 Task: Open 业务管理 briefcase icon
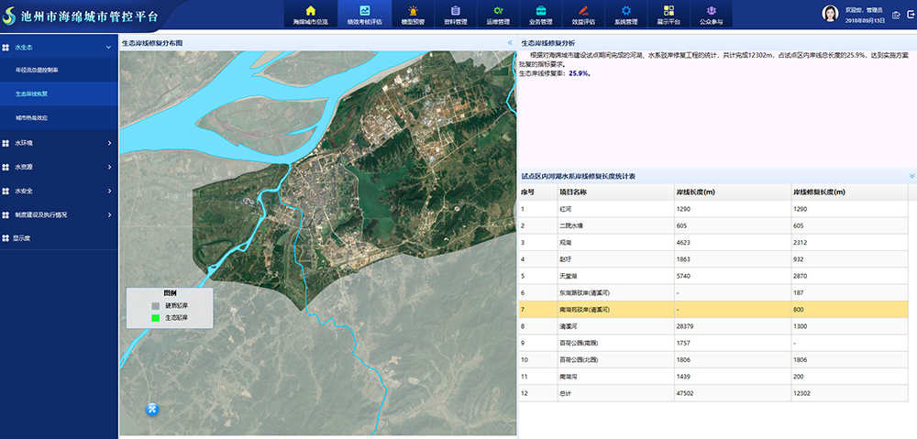tap(540, 10)
